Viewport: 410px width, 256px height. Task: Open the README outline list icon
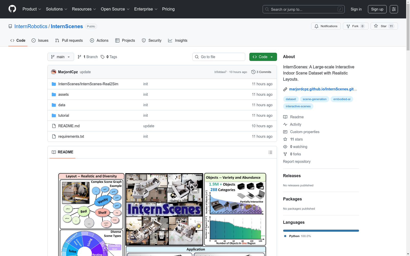tap(270, 152)
